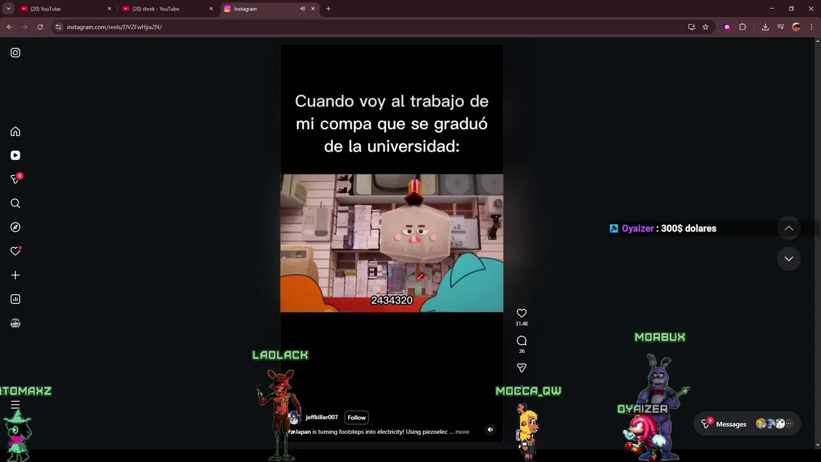Open the dashboard chart icon in sidebar
This screenshot has width=821, height=462.
pos(15,299)
